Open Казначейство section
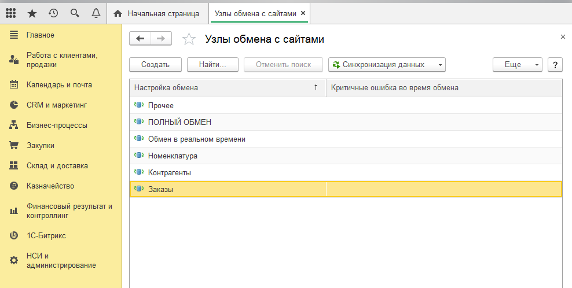This screenshot has width=572, height=288. [x=50, y=186]
